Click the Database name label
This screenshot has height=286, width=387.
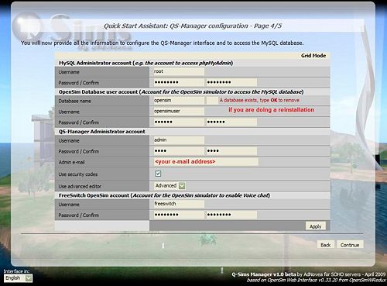pos(74,101)
